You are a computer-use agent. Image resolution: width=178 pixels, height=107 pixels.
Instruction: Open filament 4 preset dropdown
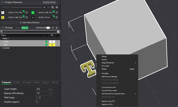(45, 17)
